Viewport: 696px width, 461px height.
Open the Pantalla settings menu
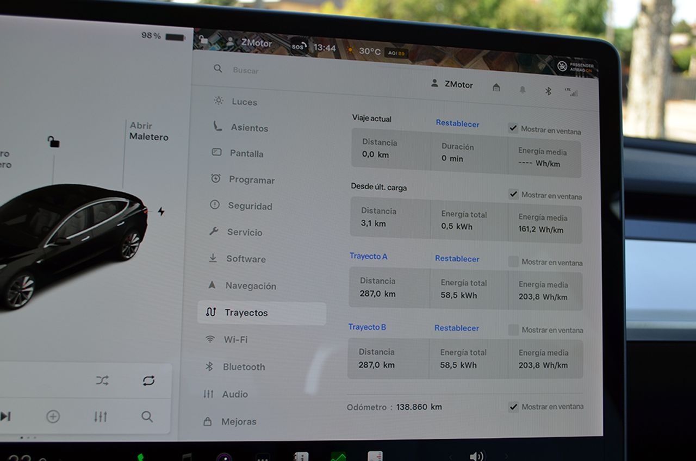tap(246, 154)
